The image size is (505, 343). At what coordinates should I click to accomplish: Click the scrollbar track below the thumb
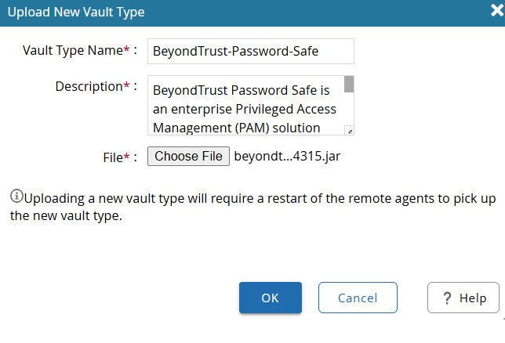point(349,109)
